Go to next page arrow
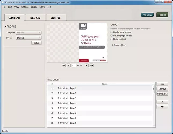This screenshot has width=173, height=134. 87,65
